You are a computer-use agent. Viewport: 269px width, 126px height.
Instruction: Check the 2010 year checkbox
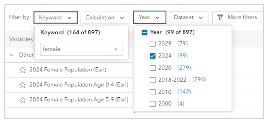pyautogui.click(x=153, y=92)
